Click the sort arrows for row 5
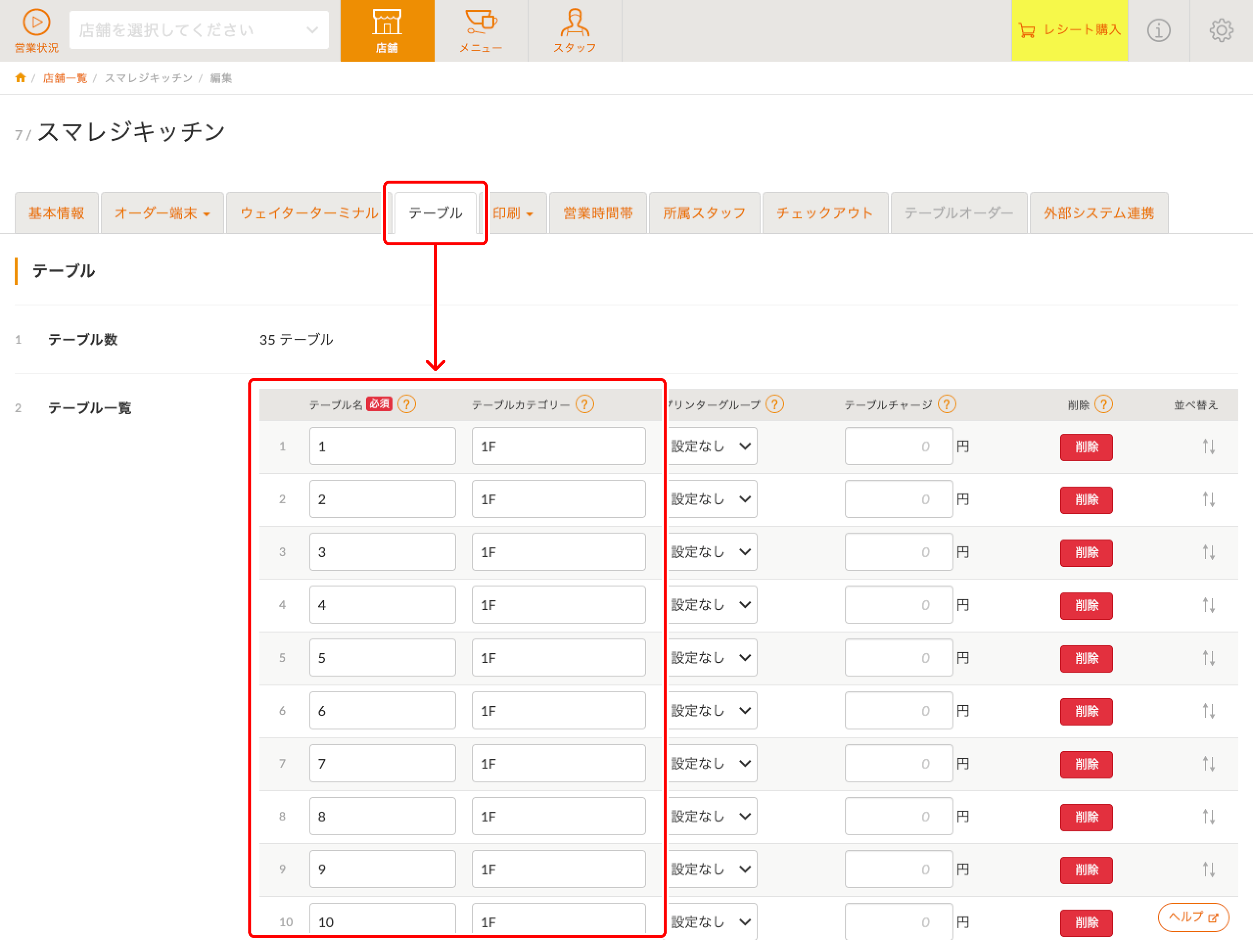This screenshot has height=940, width=1253. coord(1209,658)
